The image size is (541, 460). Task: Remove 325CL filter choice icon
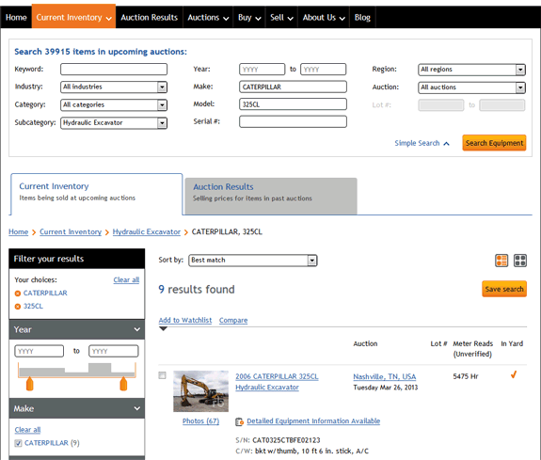[18, 307]
